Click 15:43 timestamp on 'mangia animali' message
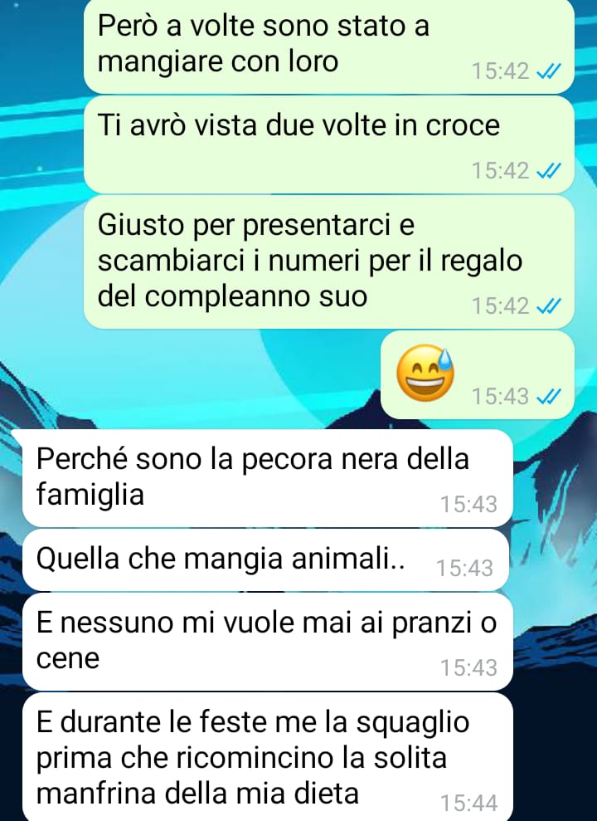This screenshot has height=821, width=597. coord(464,569)
